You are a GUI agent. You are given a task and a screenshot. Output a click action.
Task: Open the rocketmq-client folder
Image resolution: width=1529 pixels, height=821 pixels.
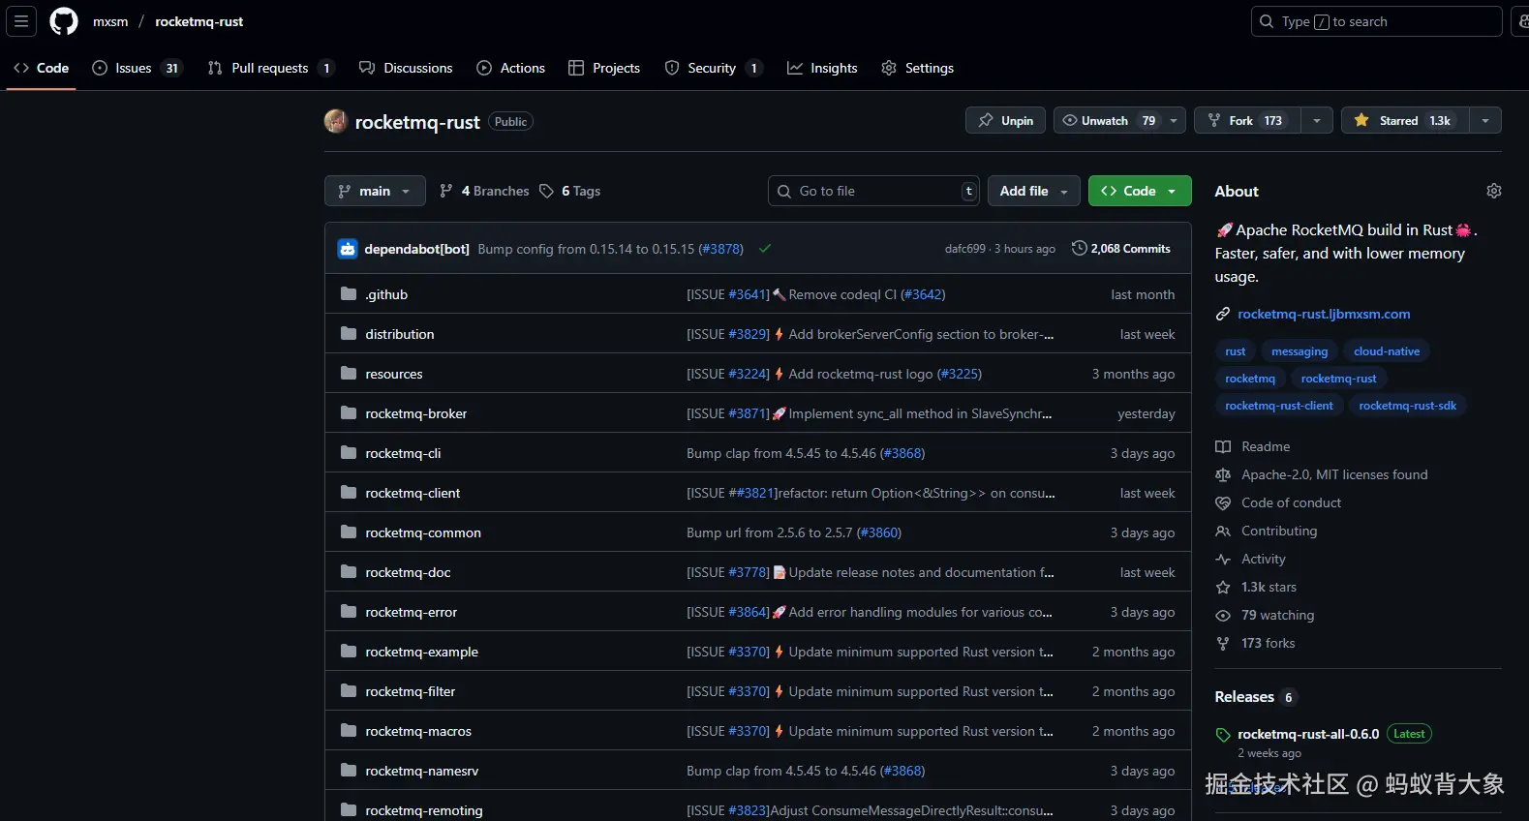pos(413,493)
